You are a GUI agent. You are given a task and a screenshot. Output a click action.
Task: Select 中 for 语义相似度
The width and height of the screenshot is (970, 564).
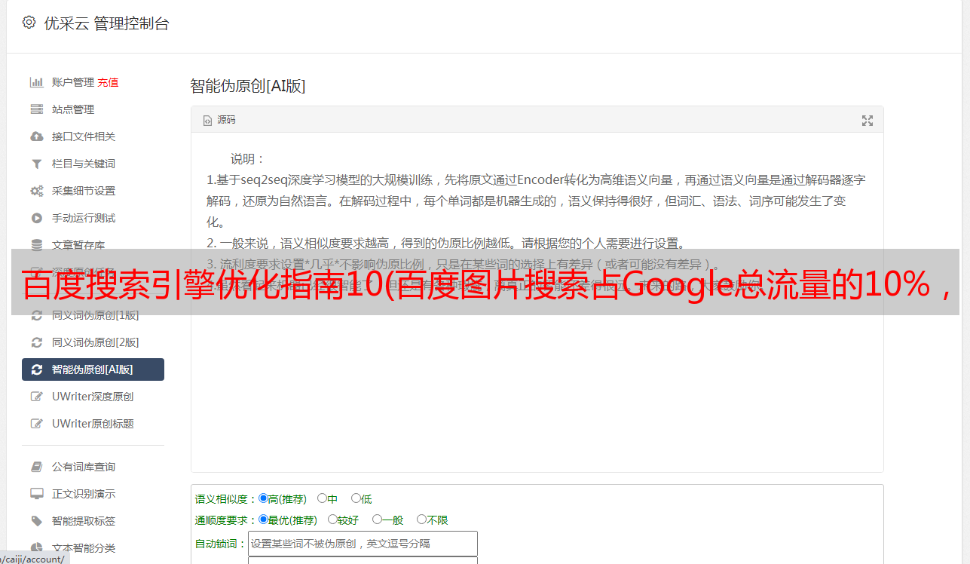(322, 498)
